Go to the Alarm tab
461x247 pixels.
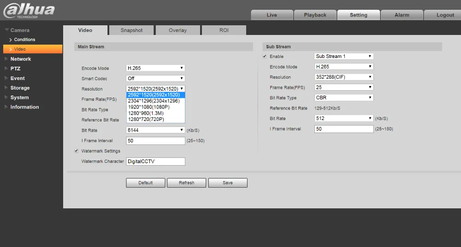[x=402, y=15]
